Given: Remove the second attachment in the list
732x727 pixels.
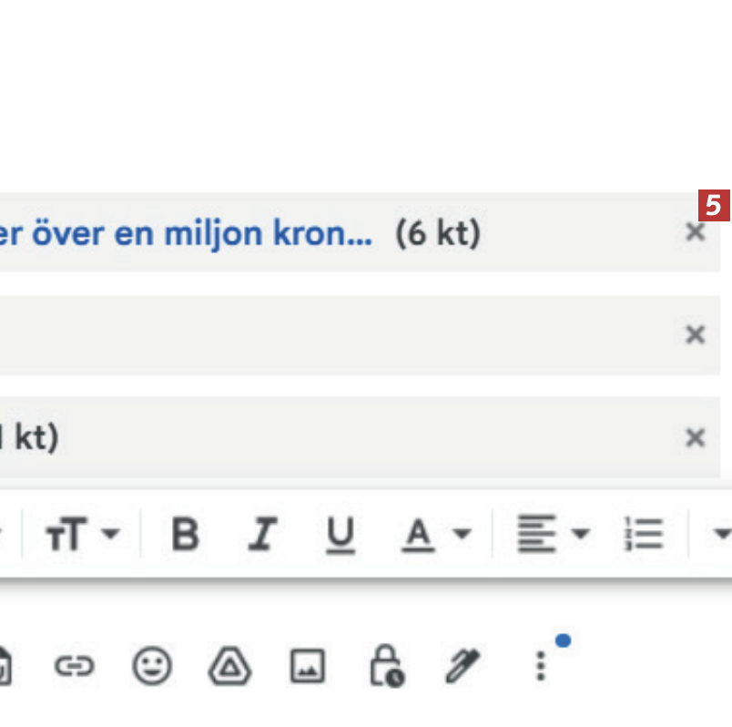Looking at the screenshot, I should 695,335.
